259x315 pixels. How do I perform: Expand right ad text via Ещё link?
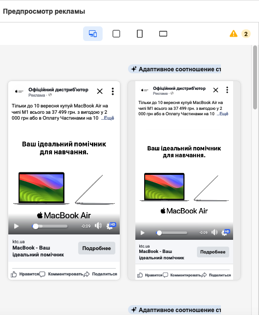point(223,114)
